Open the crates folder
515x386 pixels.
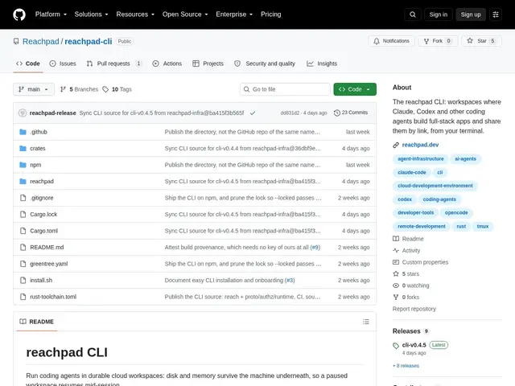tap(38, 148)
